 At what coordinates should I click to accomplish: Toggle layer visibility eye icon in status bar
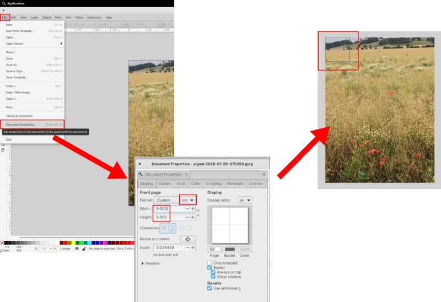click(x=77, y=249)
